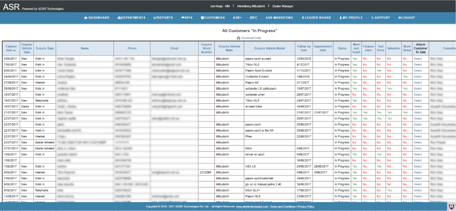456x211 pixels.
Task: Click the Support nav item
Action: [381, 18]
